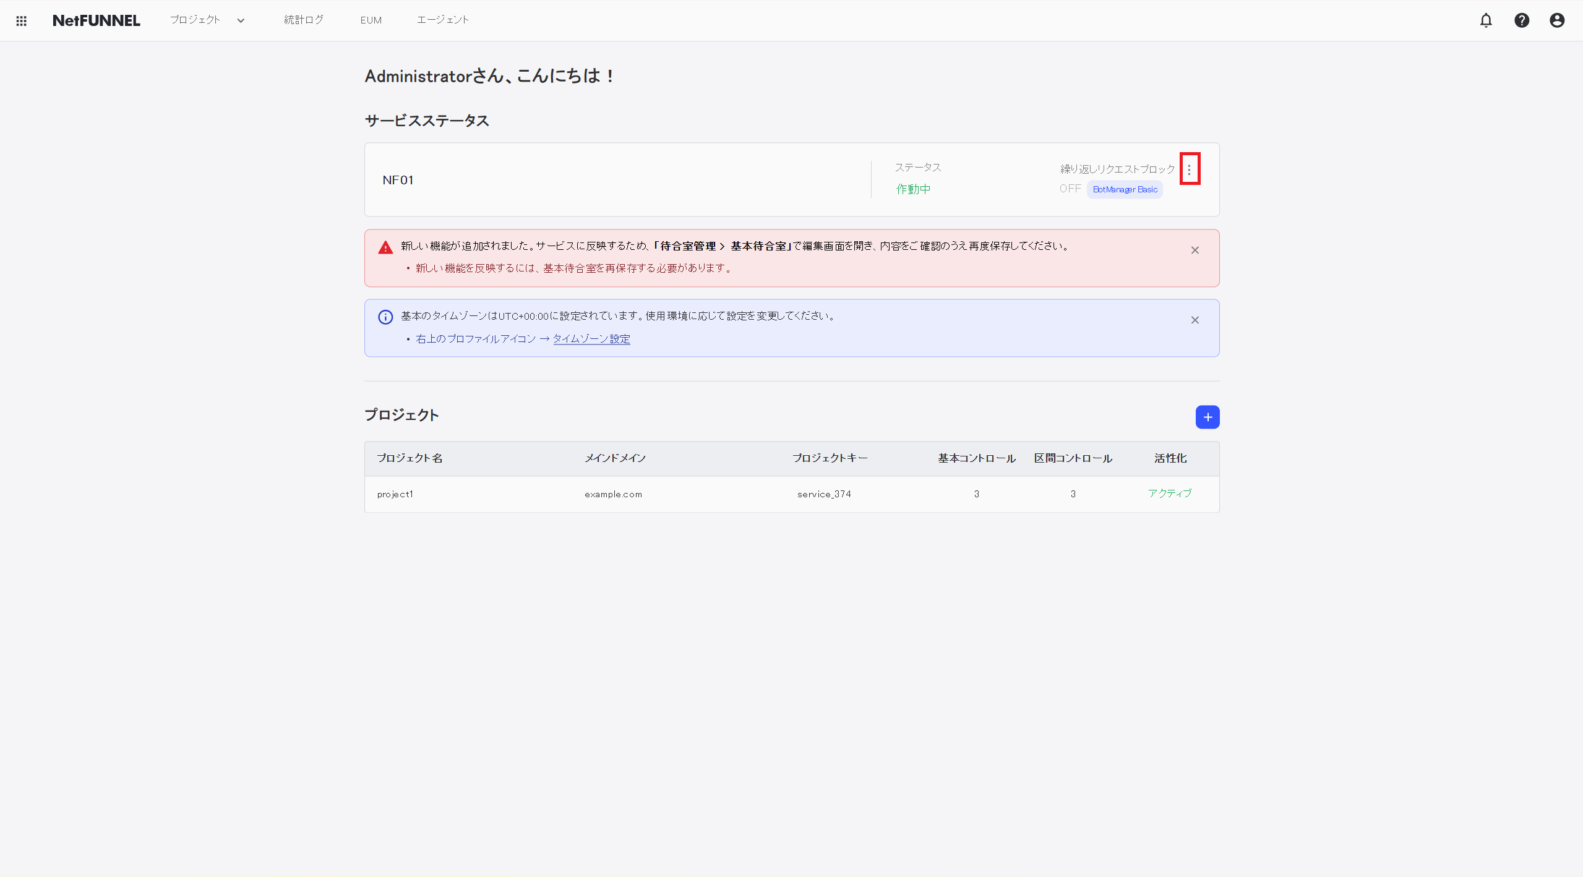Click the blue plus to add a project
Screen dimensions: 1583x877
[1207, 417]
